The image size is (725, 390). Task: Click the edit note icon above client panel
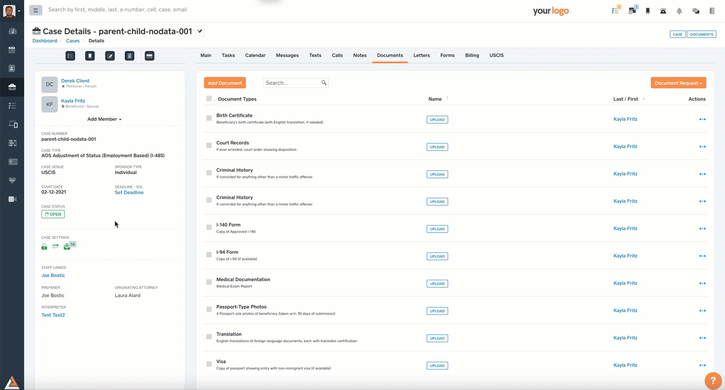click(110, 56)
